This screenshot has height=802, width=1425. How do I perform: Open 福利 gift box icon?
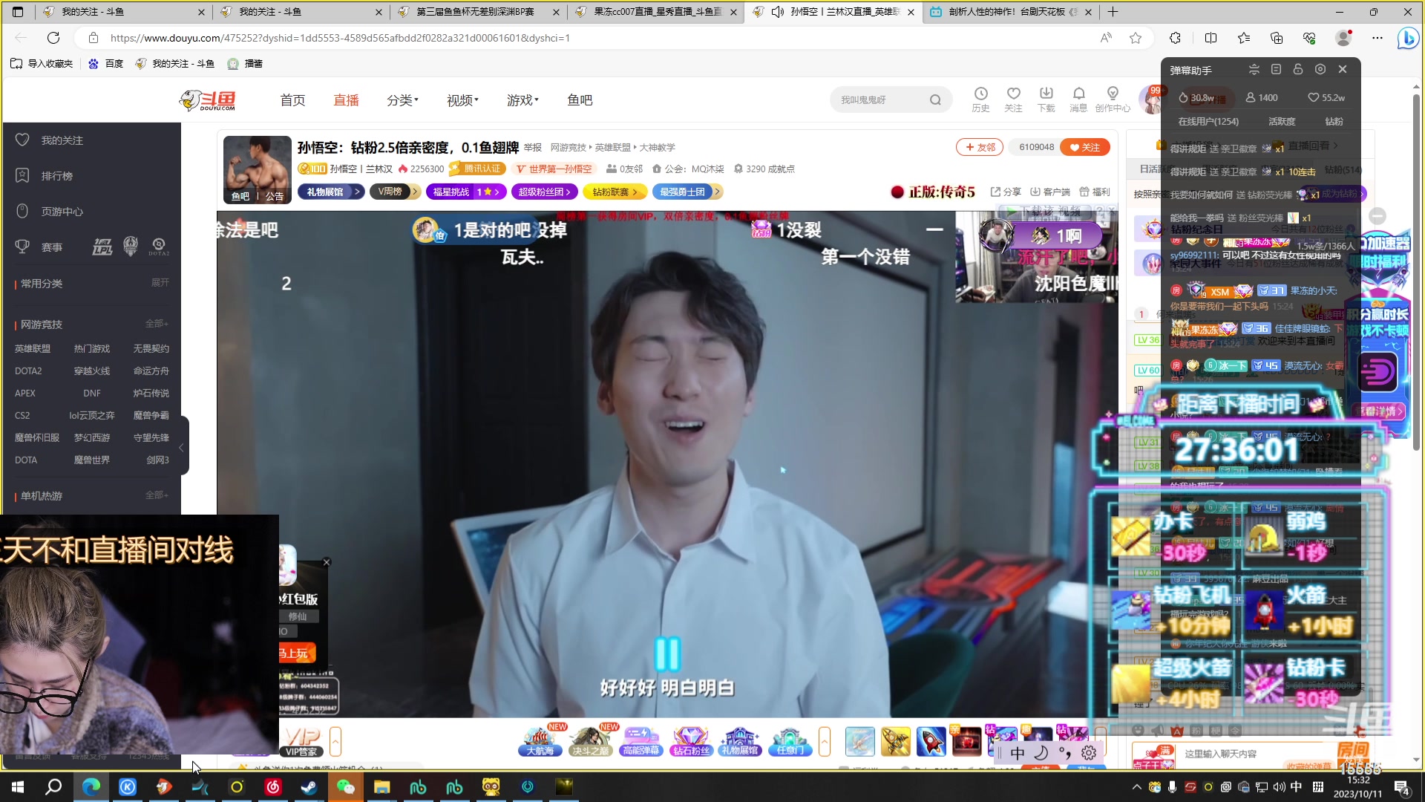(x=1095, y=192)
